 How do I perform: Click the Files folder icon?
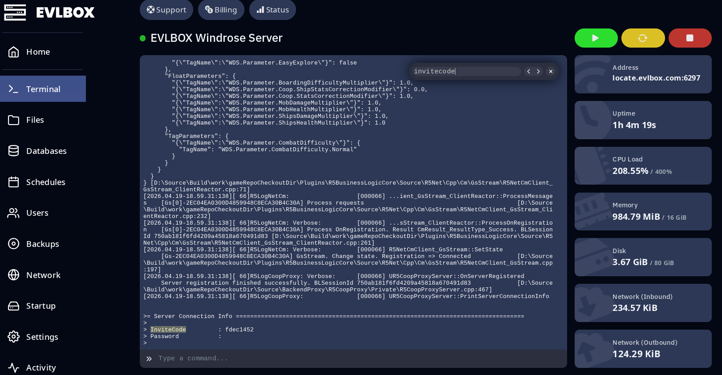click(14, 120)
